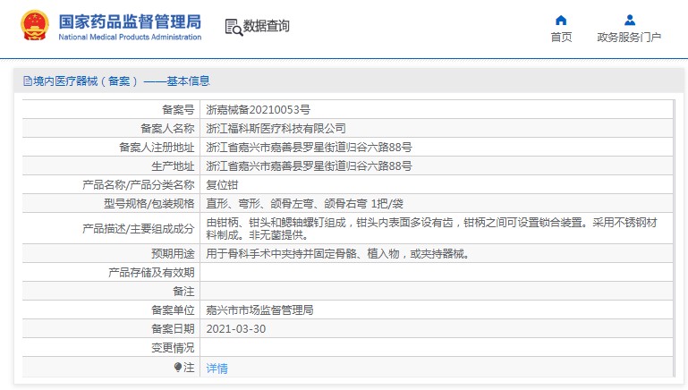Click the 产品描述/主要组成成分 label
The width and height of the screenshot is (688, 390).
[x=138, y=229]
